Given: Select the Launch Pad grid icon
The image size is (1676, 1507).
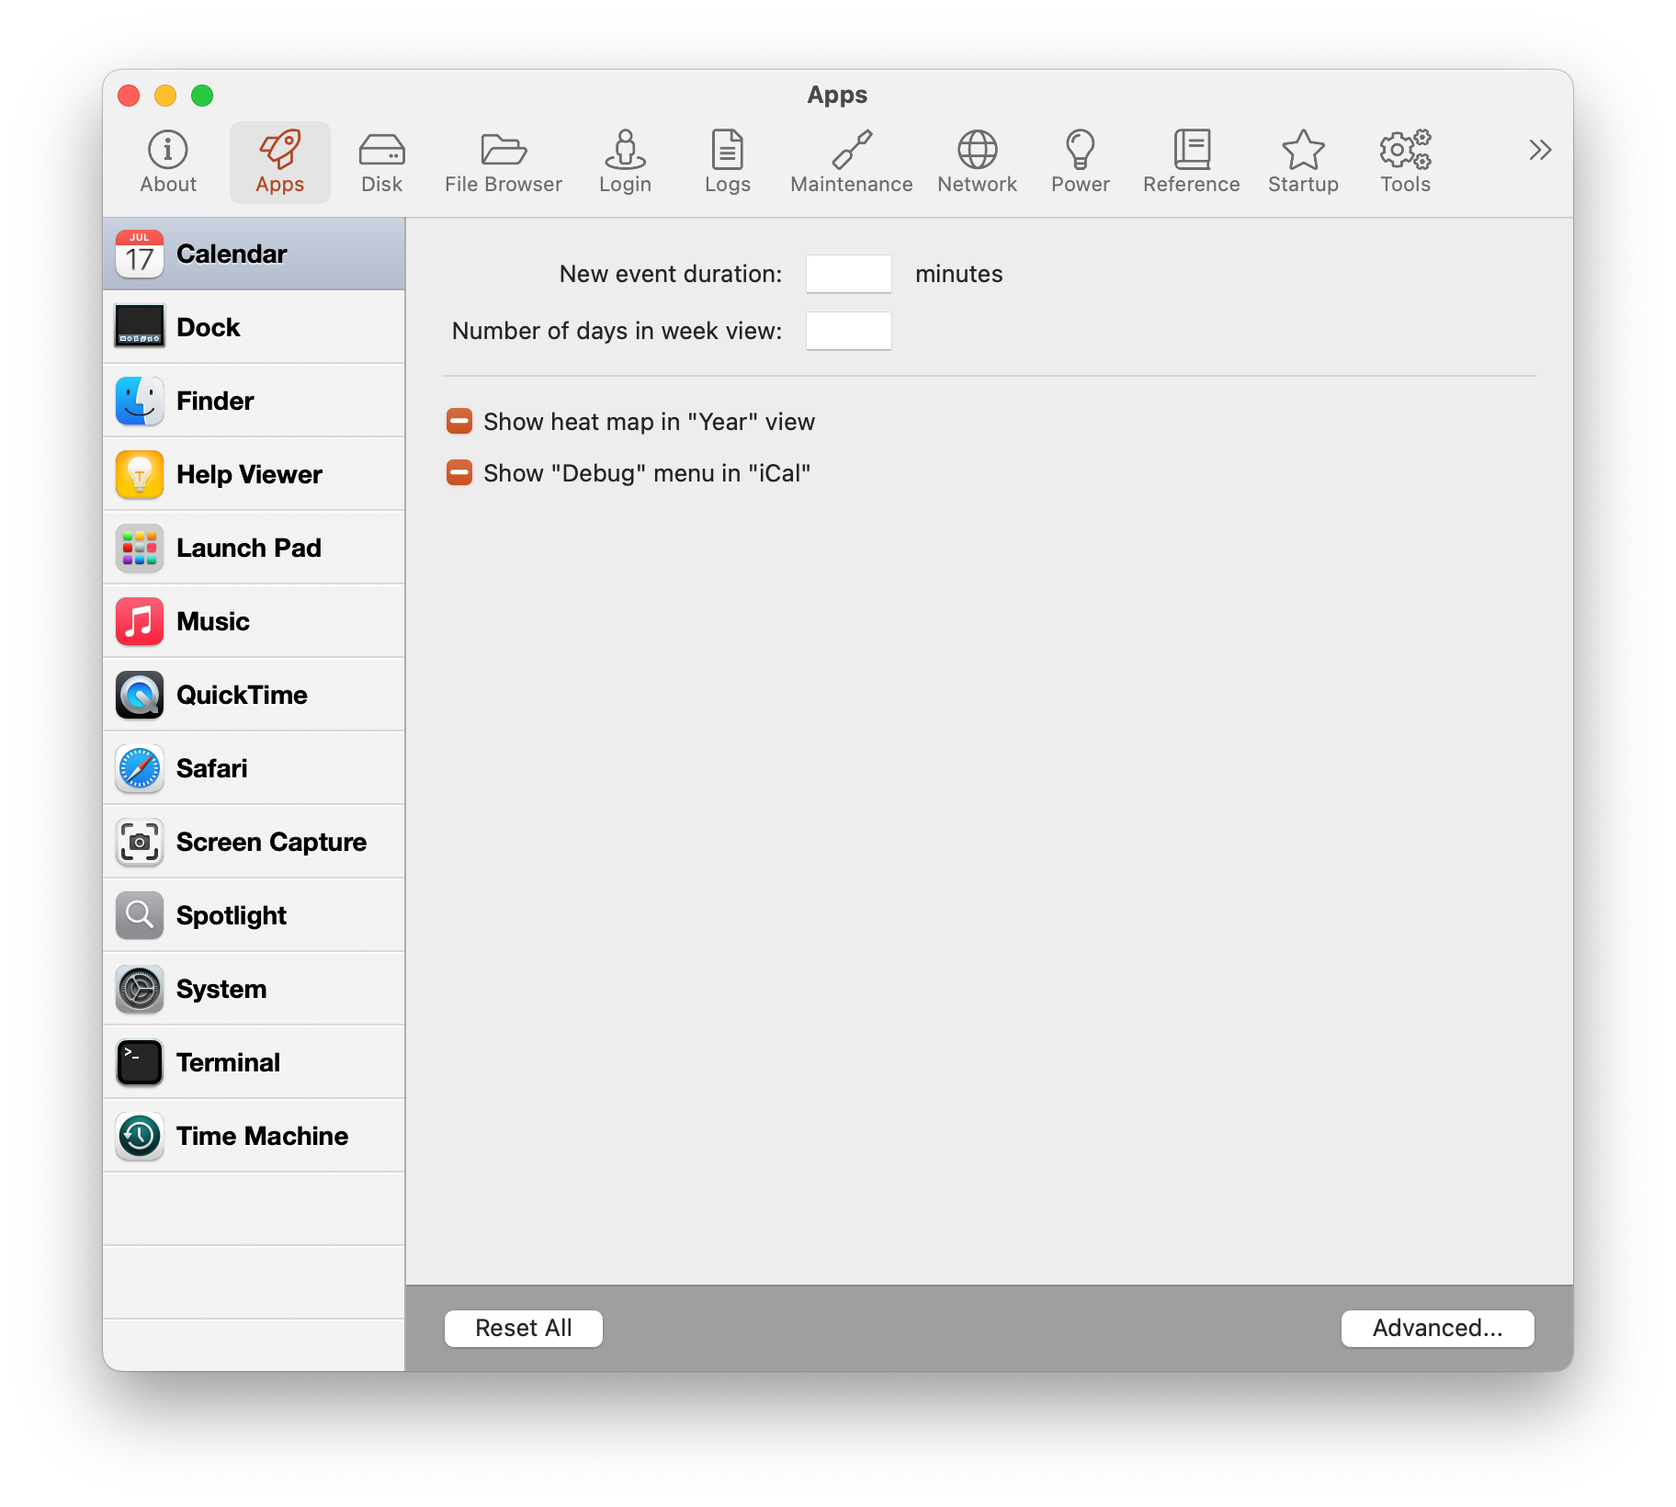Looking at the screenshot, I should point(140,548).
